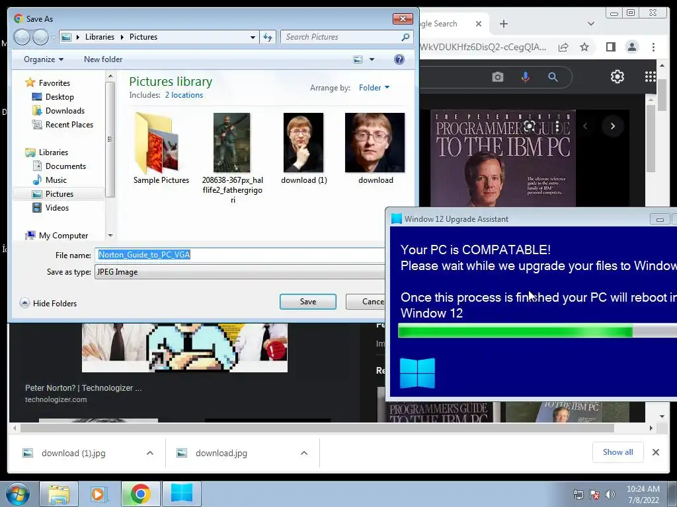Open the Arrange by Folder dropdown
The width and height of the screenshot is (677, 507).
(x=374, y=88)
